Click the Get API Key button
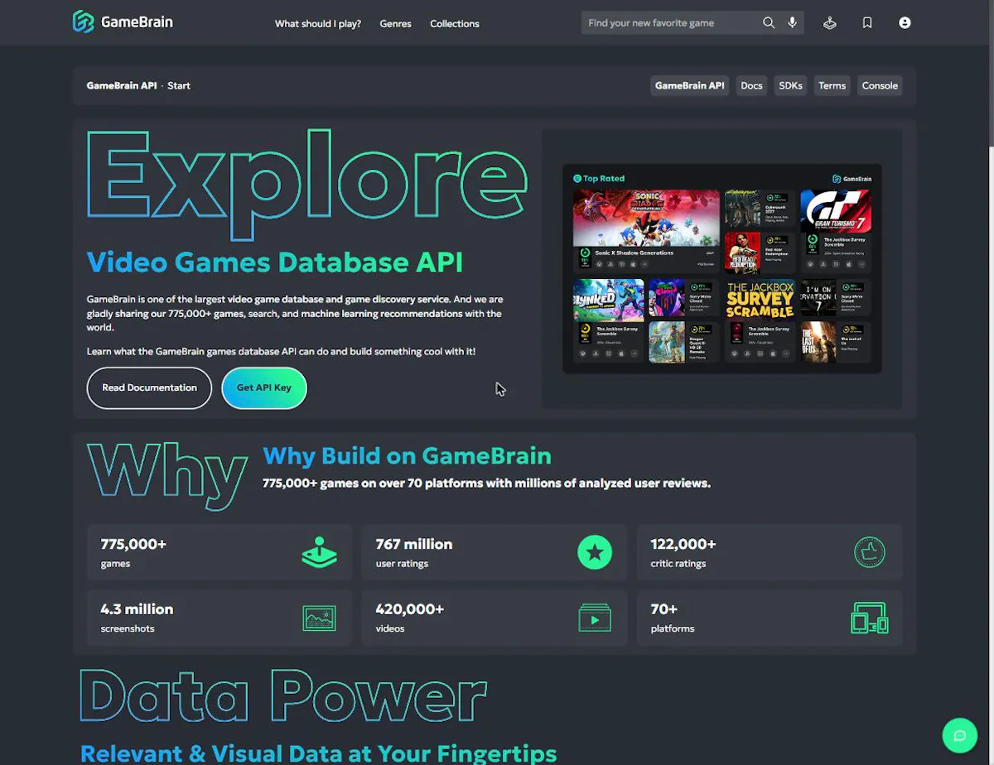 [264, 387]
